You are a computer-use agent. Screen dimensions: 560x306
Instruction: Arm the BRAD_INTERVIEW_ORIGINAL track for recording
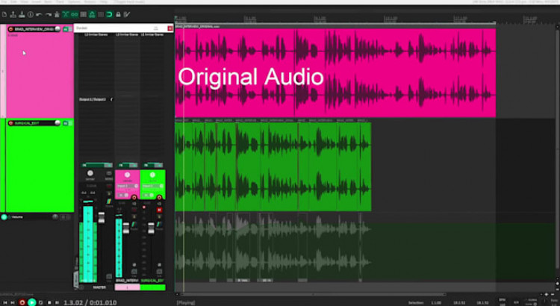pos(10,29)
